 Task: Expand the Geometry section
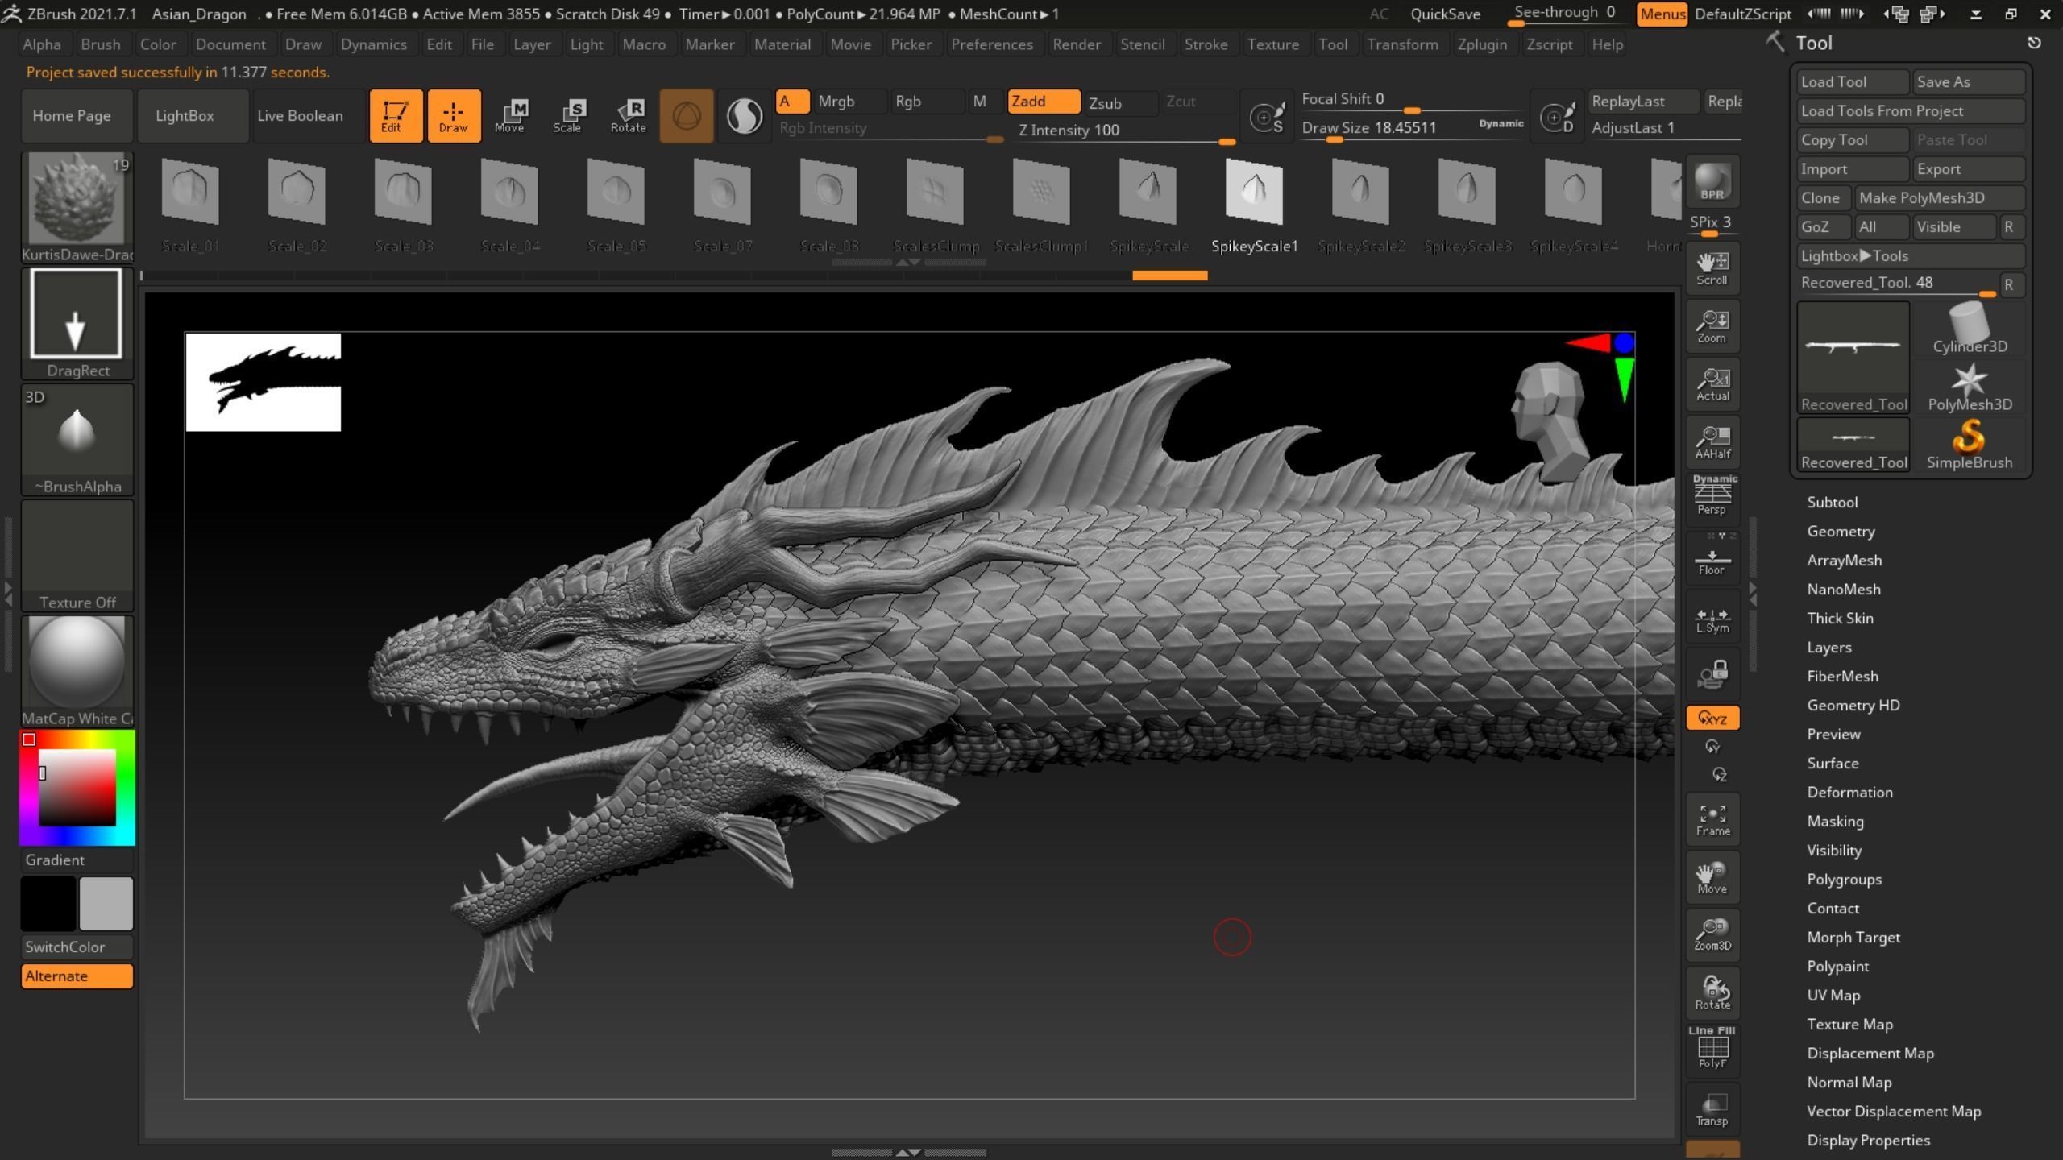point(1841,531)
